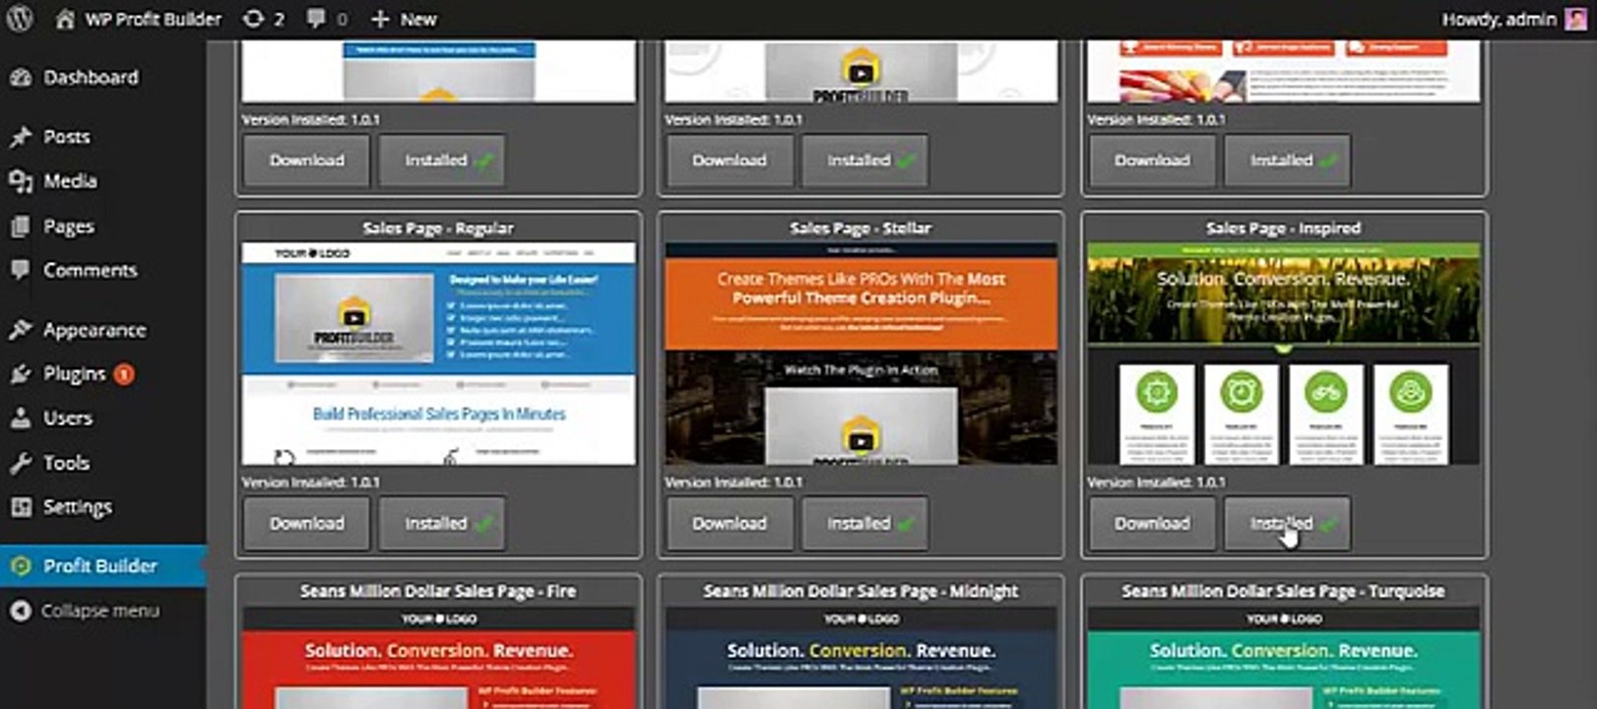Click Version Installed text under Sales Page - Stellar
Image resolution: width=1597 pixels, height=709 pixels.
coord(734,483)
